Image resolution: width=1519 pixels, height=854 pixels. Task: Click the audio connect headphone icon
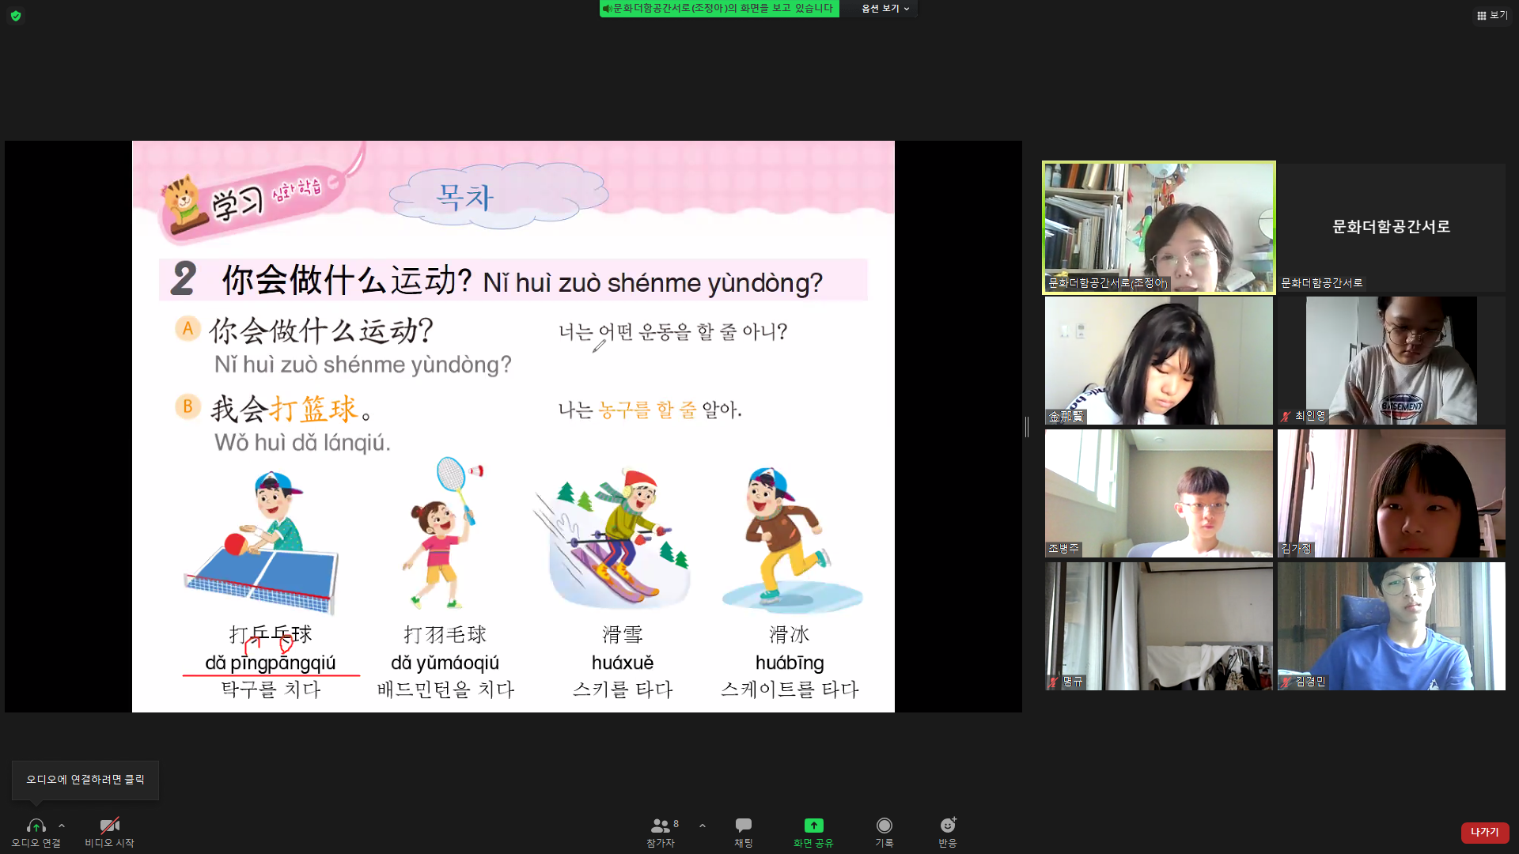click(36, 826)
